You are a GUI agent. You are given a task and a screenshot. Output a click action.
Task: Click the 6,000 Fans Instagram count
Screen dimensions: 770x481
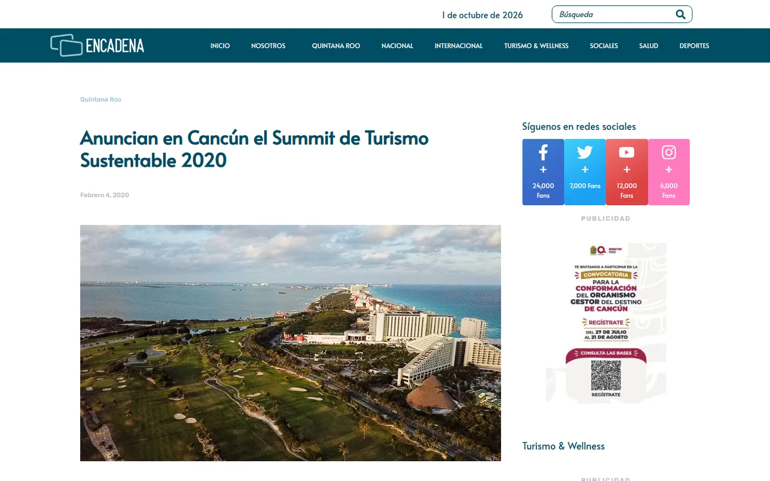[x=669, y=191]
